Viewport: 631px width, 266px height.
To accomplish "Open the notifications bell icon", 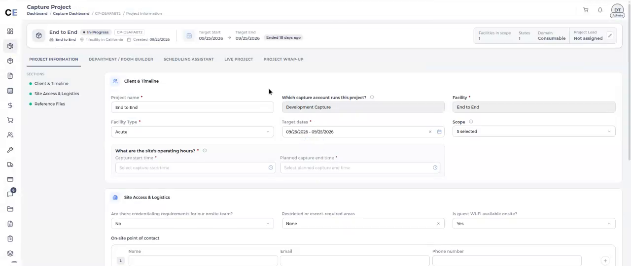I will [x=600, y=10].
